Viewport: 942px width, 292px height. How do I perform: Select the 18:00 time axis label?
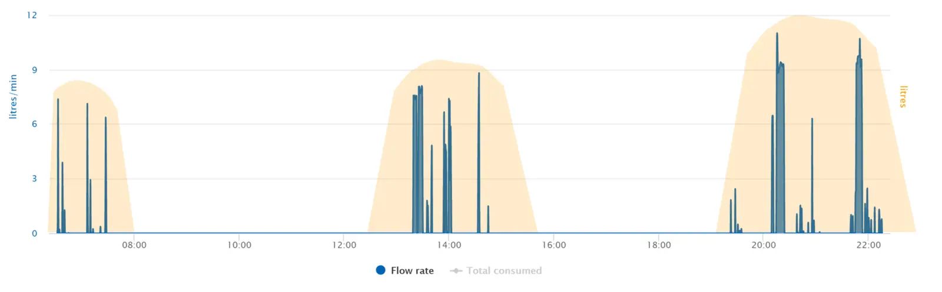(658, 245)
